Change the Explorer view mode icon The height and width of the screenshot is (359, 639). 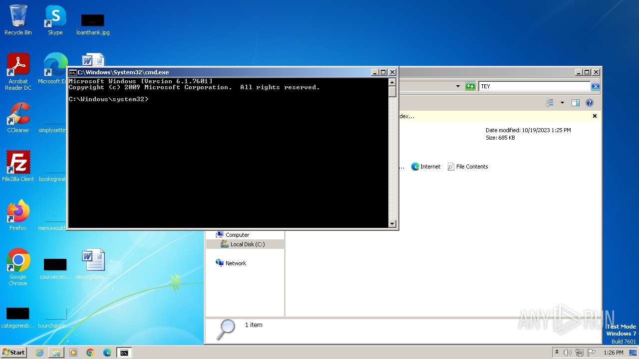pos(550,103)
